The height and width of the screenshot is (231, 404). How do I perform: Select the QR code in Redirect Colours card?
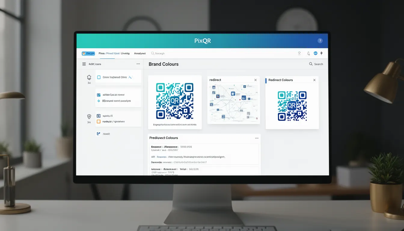pos(292,106)
